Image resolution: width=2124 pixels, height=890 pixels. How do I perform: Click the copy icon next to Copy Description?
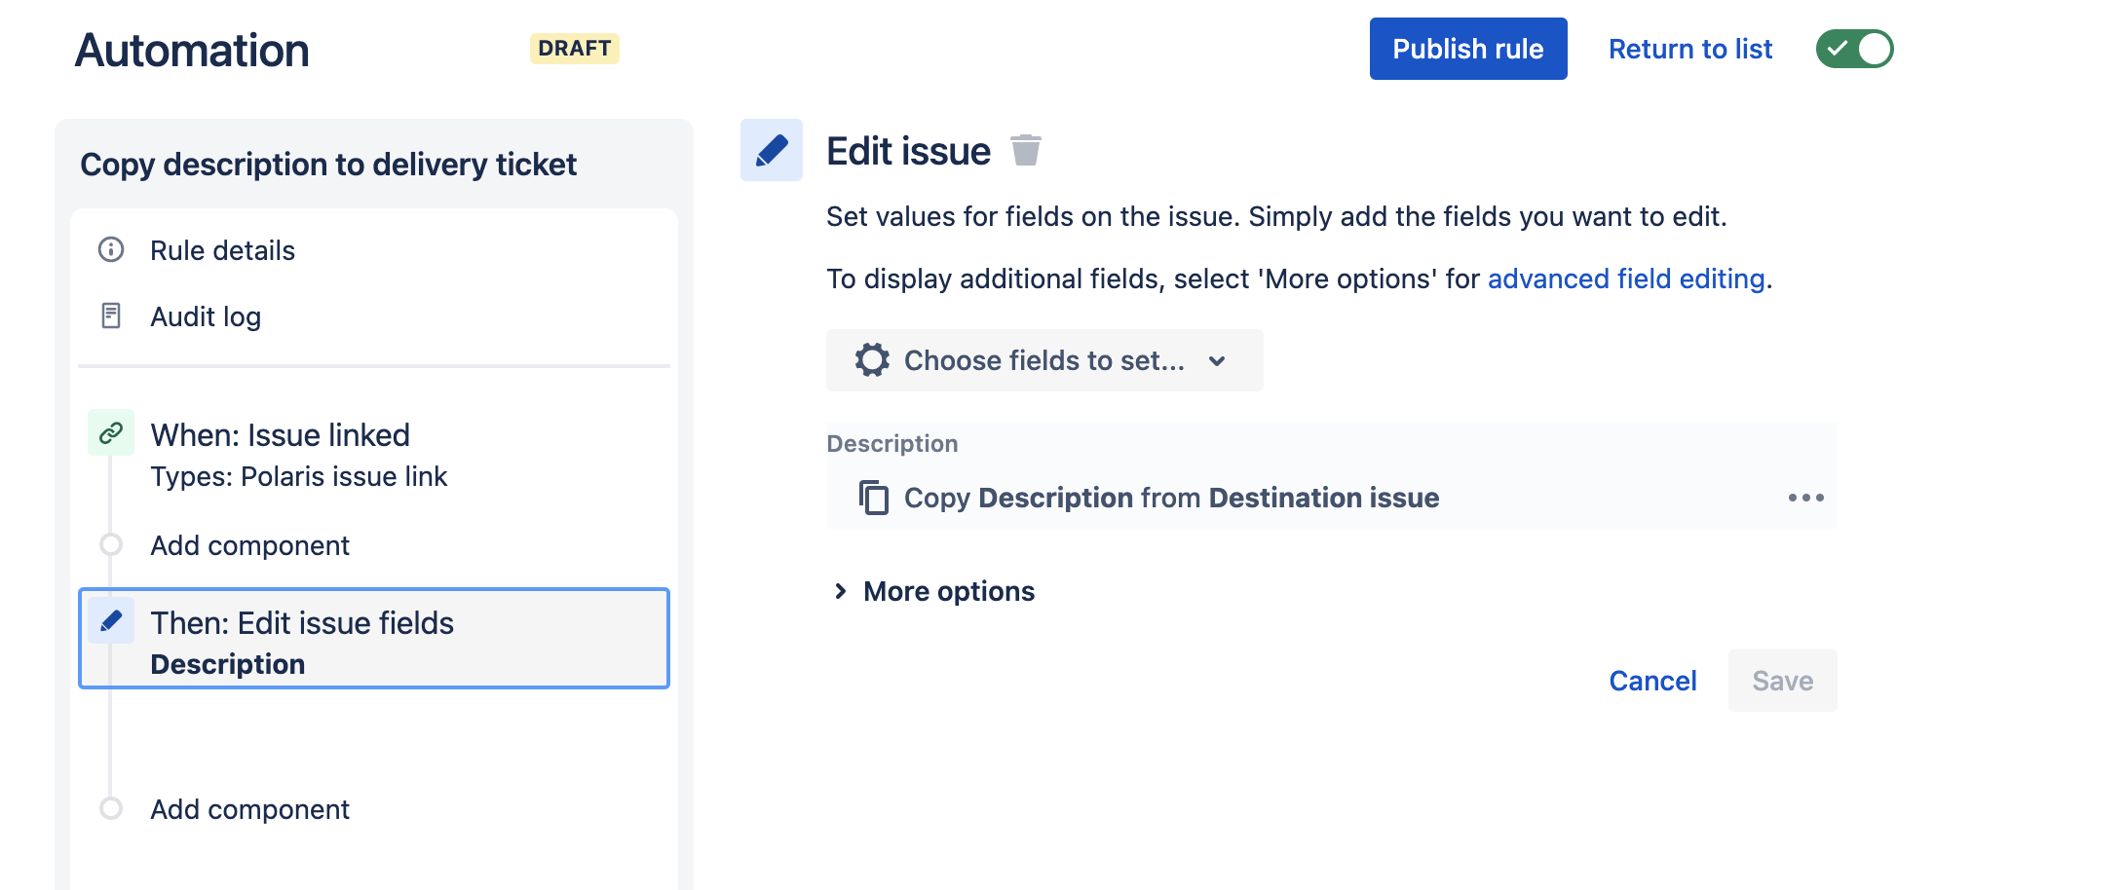[872, 498]
